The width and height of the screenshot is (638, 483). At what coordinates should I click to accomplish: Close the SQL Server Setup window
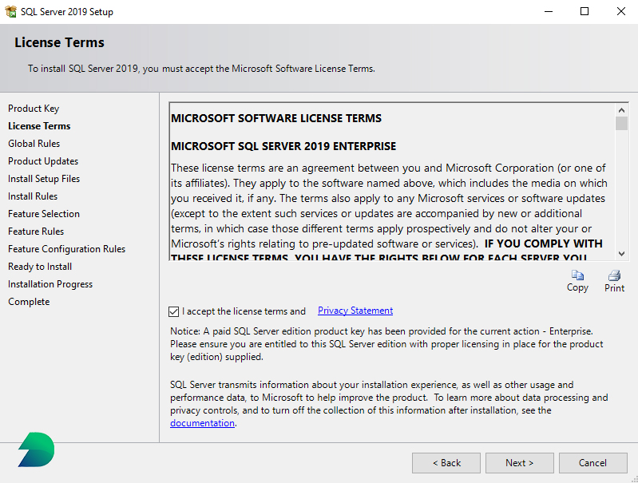[x=620, y=11]
